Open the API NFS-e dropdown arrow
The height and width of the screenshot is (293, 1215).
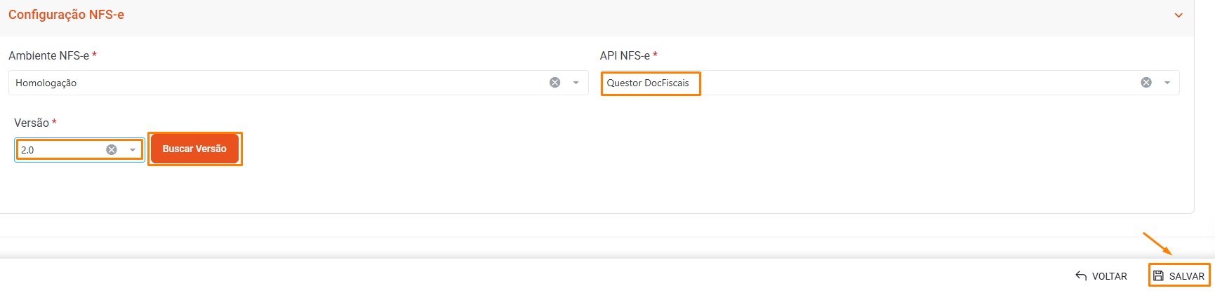[1167, 83]
